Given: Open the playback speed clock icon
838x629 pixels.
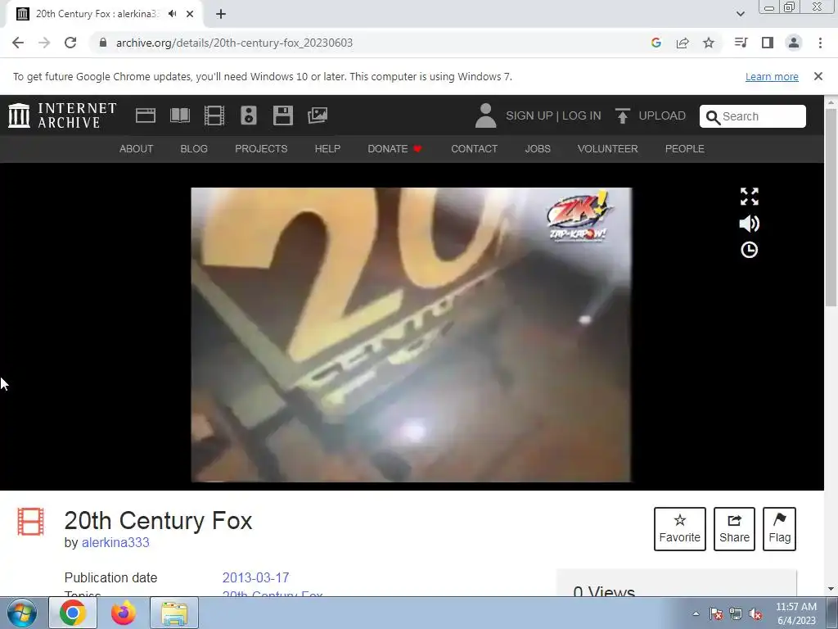Looking at the screenshot, I should pos(750,250).
